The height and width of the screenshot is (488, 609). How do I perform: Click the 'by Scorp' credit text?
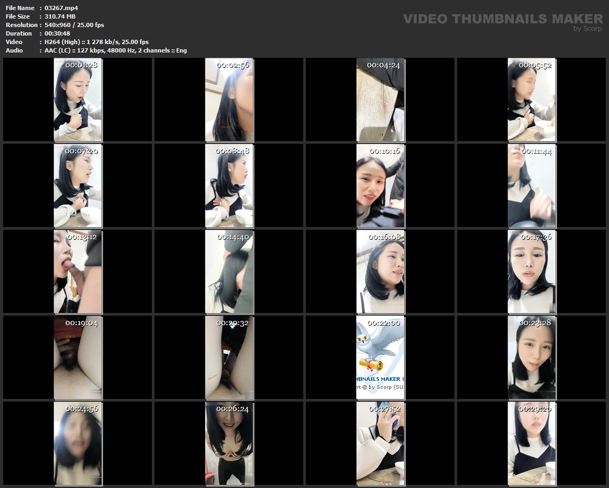(x=587, y=29)
